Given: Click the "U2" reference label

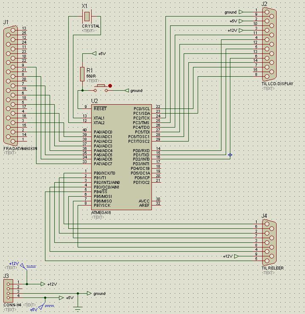Looking at the screenshot, I should [95, 101].
